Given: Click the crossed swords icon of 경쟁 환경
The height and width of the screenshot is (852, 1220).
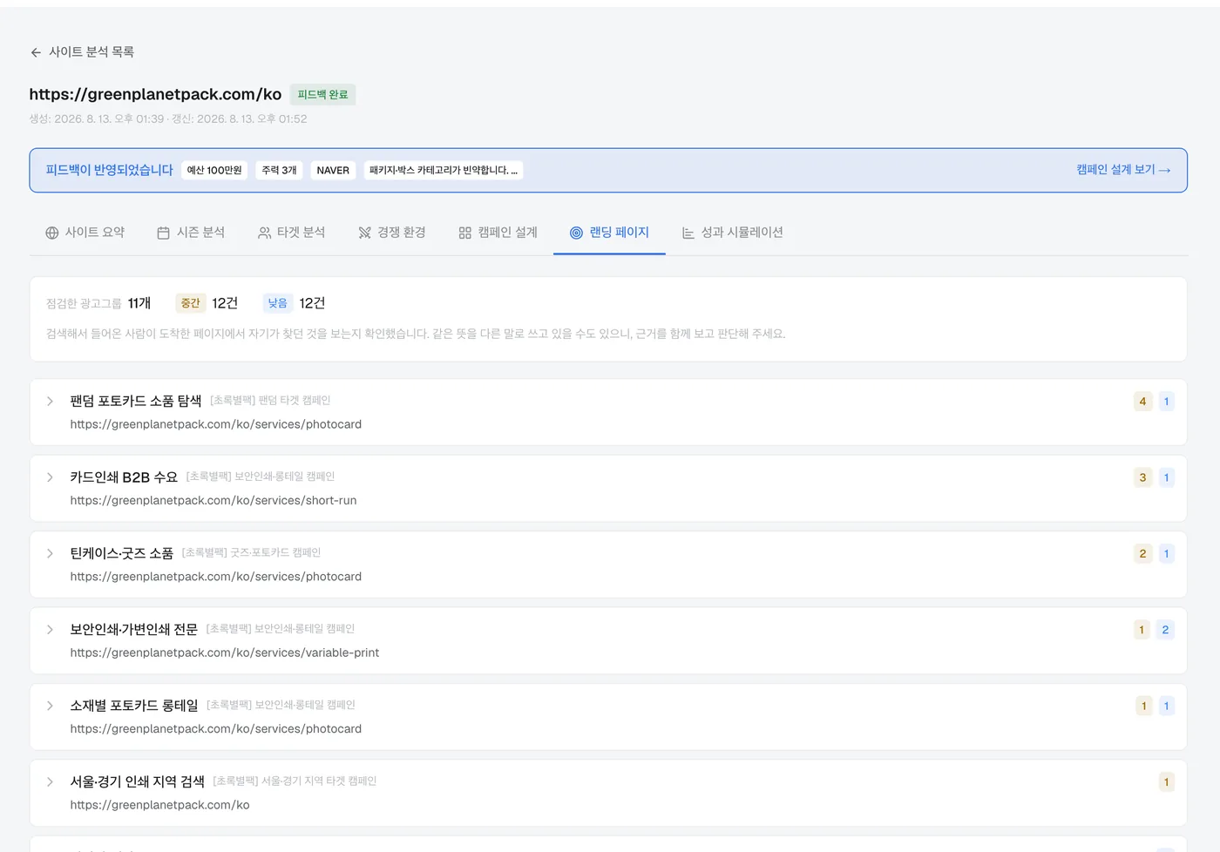Looking at the screenshot, I should (x=364, y=233).
